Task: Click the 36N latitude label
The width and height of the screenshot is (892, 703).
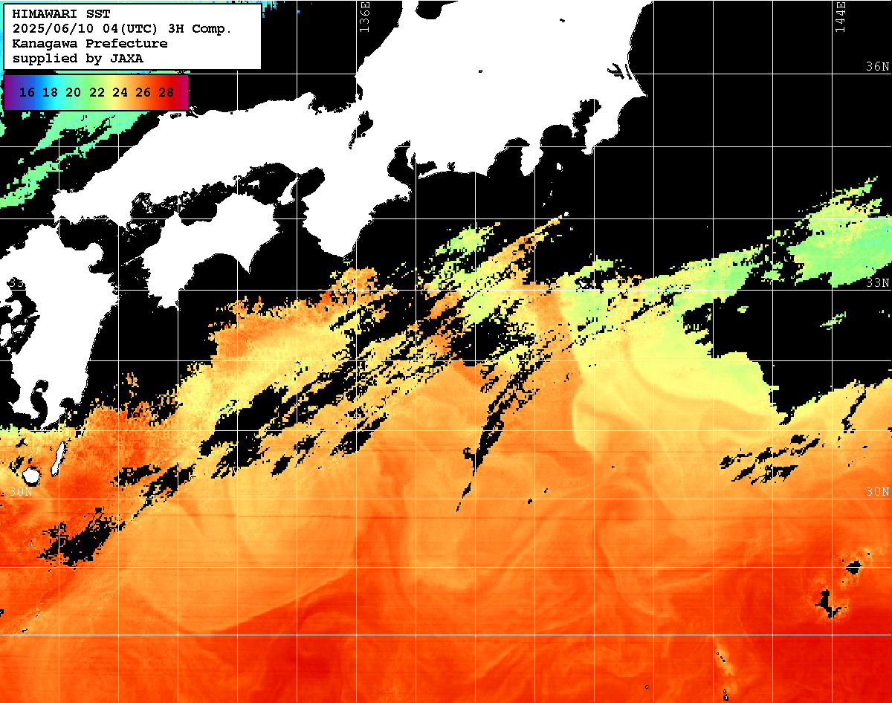Action: [878, 67]
